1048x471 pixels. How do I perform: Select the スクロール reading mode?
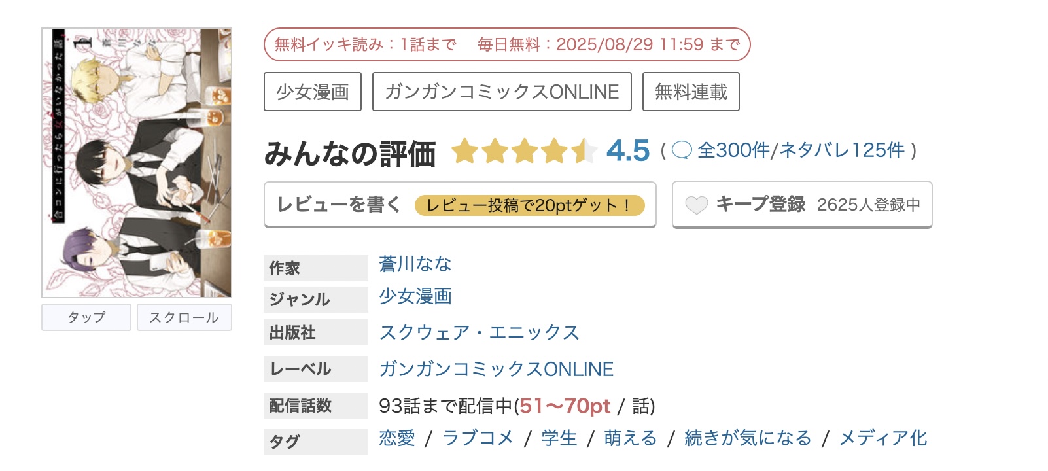click(x=184, y=317)
